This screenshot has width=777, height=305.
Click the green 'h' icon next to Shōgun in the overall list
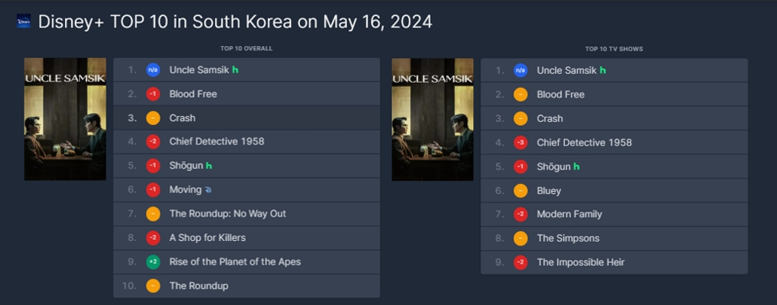coord(209,166)
